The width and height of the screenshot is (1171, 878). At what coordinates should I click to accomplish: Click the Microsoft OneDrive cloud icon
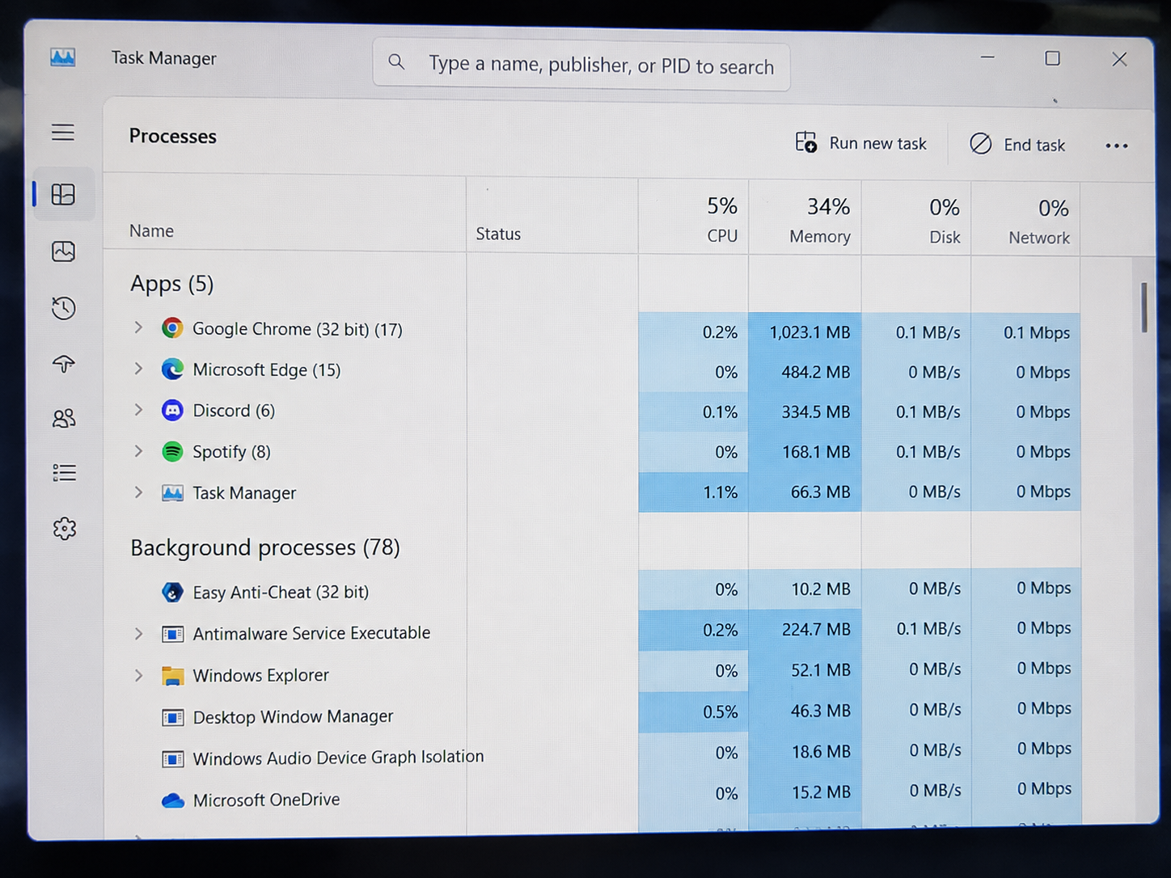click(x=172, y=800)
